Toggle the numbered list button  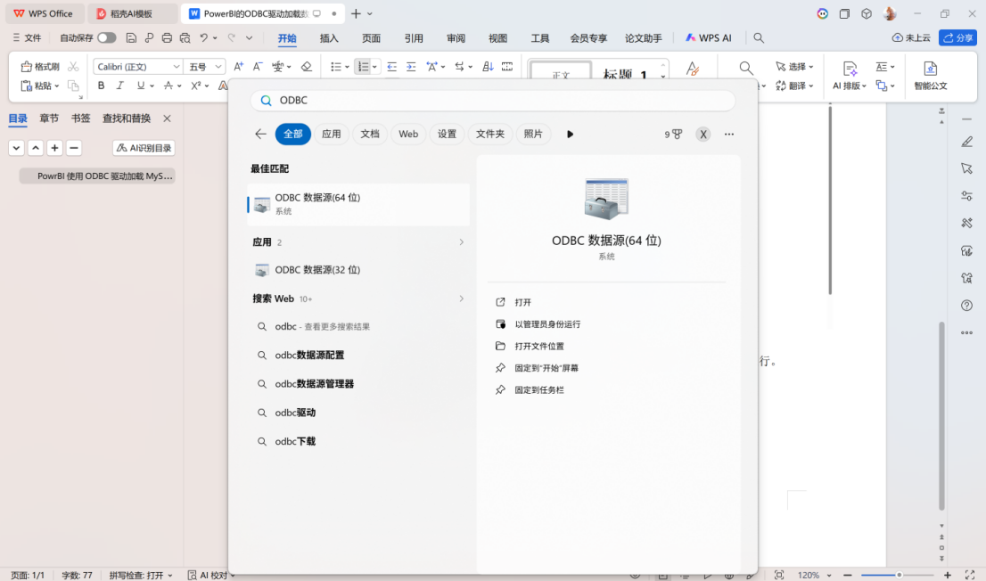tap(364, 67)
